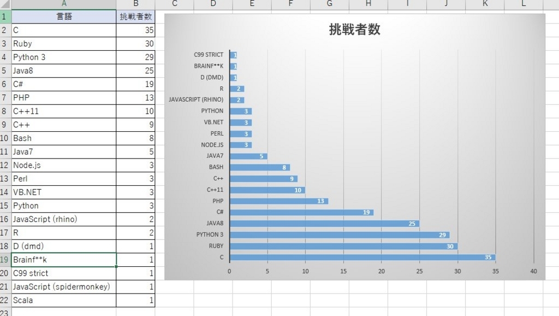This screenshot has width=559, height=316.
Task: Select the cell containing Python 3
Action: (64, 57)
